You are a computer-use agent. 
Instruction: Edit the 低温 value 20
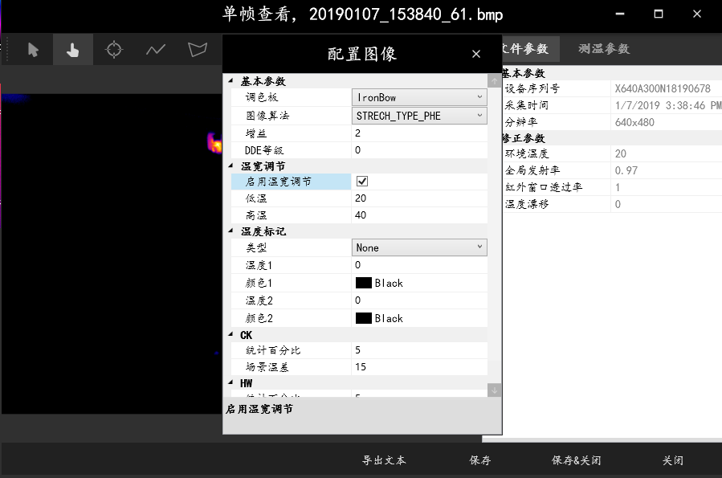(x=419, y=198)
